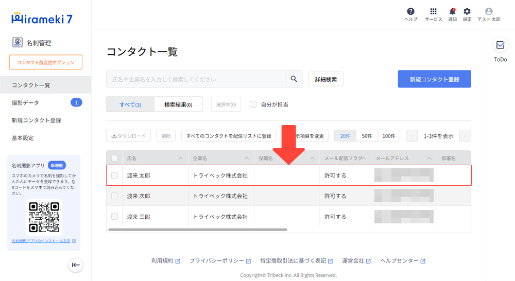The height and width of the screenshot is (281, 515).
Task: Click the table horizontal scrollbar
Action: (x=197, y=230)
